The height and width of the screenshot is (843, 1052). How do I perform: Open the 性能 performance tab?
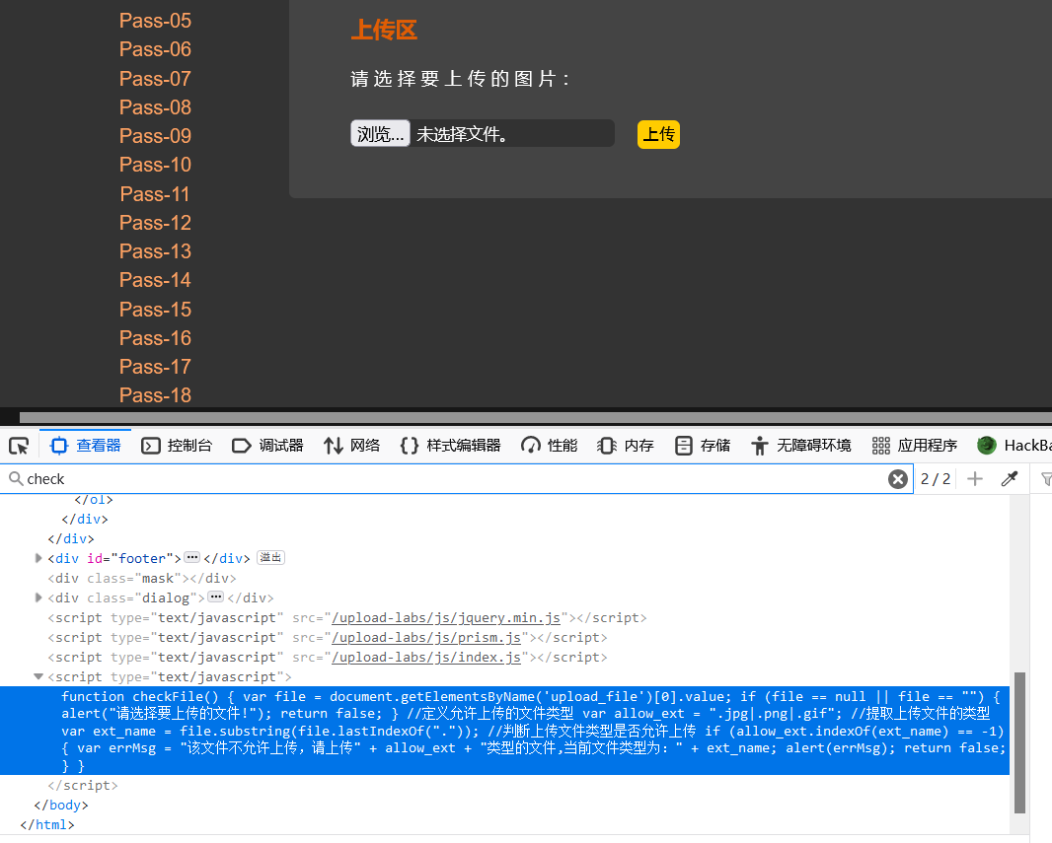pyautogui.click(x=549, y=446)
